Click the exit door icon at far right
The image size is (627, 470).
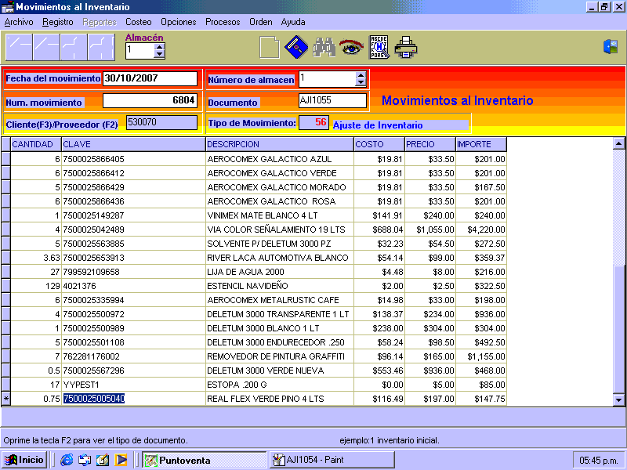click(610, 47)
